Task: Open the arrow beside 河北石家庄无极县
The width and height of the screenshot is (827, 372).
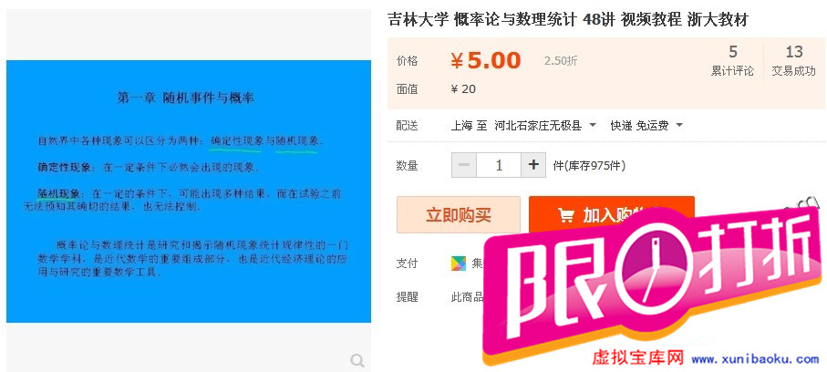Action: click(593, 126)
